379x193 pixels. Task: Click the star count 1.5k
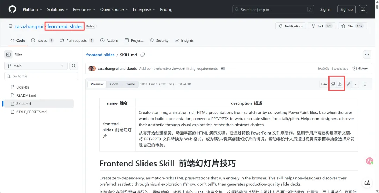click(359, 26)
